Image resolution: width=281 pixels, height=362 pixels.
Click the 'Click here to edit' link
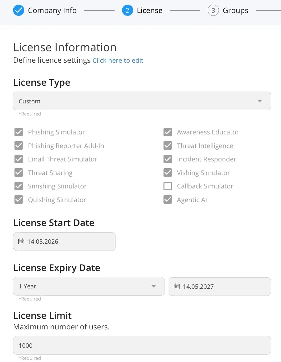(x=118, y=61)
